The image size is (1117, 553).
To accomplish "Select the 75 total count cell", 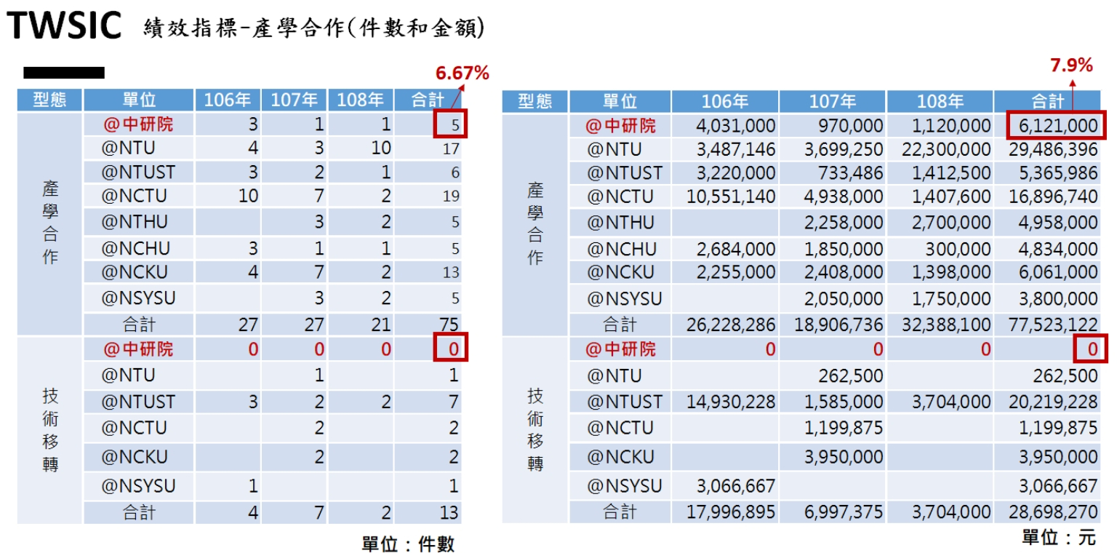I will 449,324.
